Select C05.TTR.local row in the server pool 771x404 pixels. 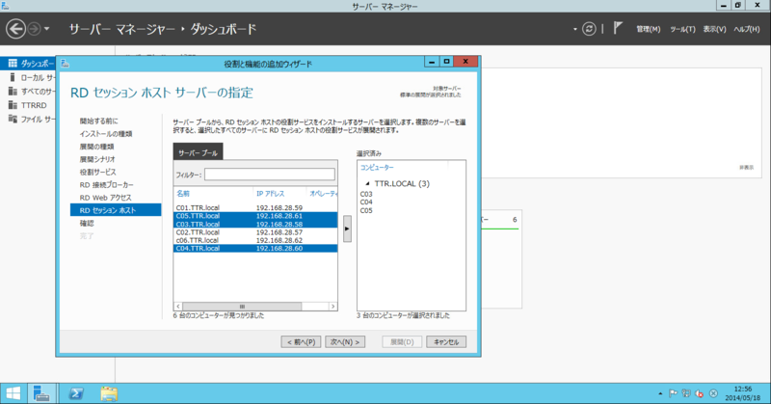[255, 216]
